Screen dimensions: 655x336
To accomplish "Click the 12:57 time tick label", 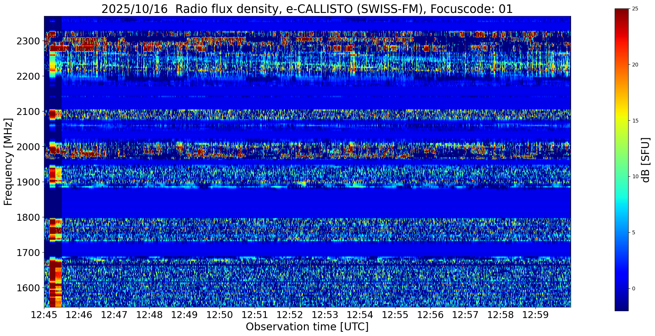I will point(466,315).
